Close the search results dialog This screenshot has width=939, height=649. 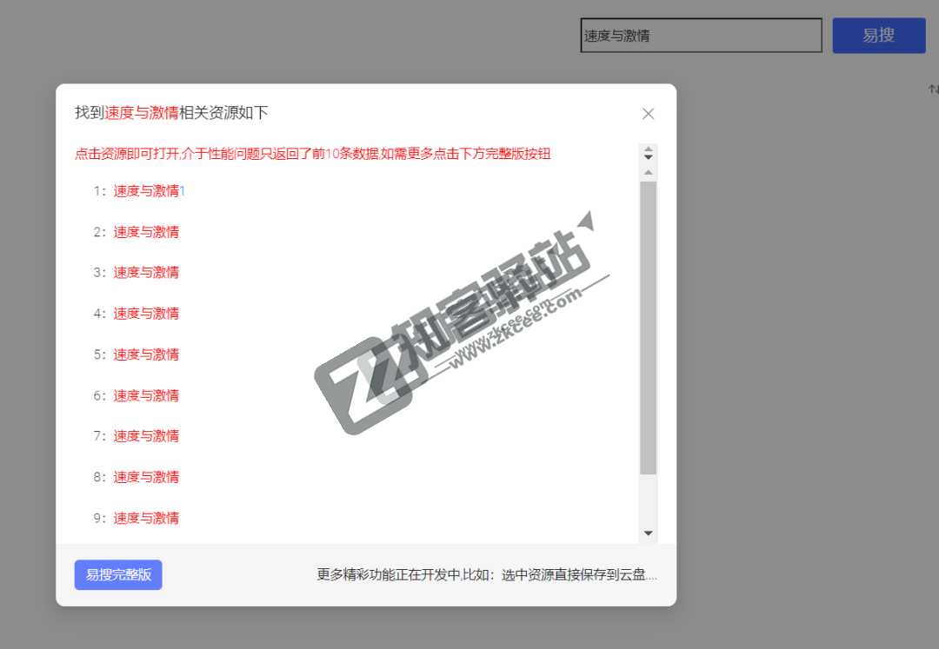(648, 113)
